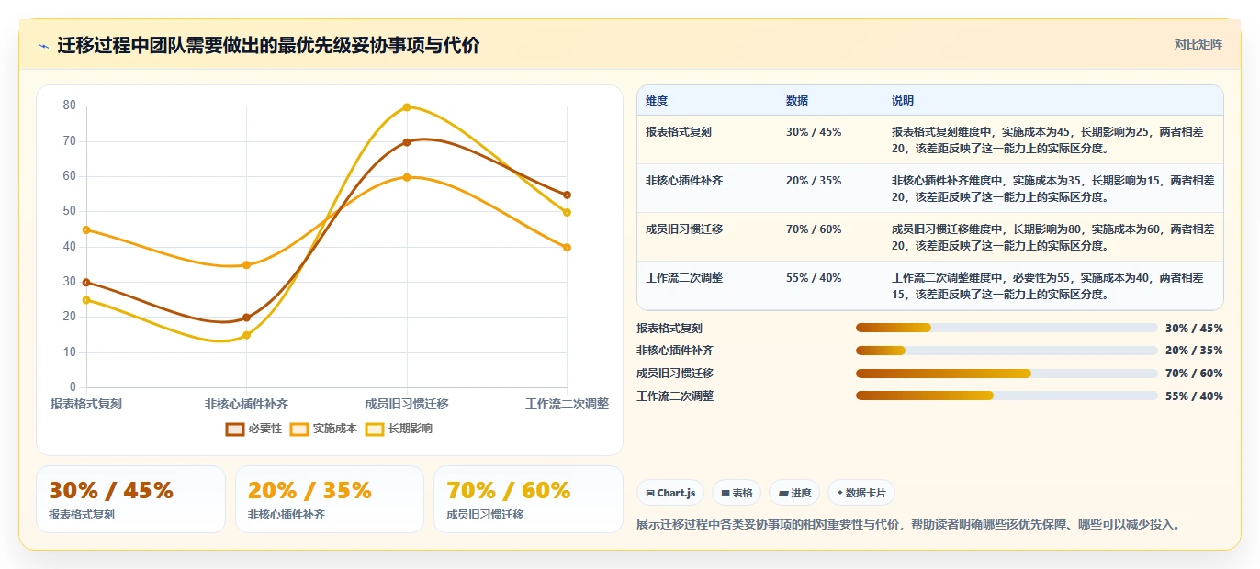Select 成员旧习惯迁移 table row name
Viewport: 1260px width, 569px height.
pos(684,229)
